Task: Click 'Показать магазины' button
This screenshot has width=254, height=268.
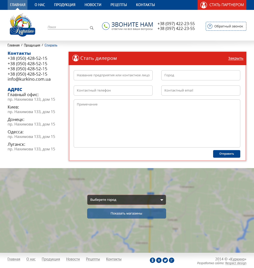Action: [126, 213]
